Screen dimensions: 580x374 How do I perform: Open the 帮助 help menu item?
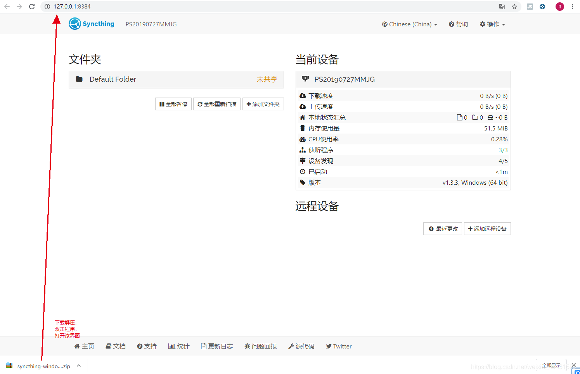(459, 24)
